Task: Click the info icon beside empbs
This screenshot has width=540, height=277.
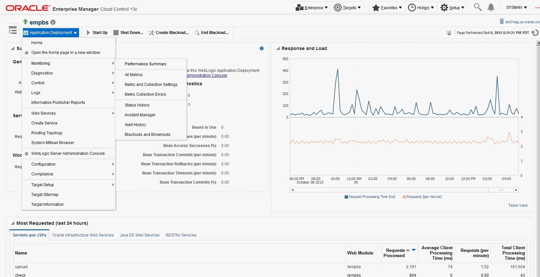Action: tap(53, 22)
